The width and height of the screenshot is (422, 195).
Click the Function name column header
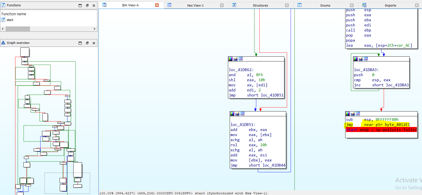[x=14, y=14]
